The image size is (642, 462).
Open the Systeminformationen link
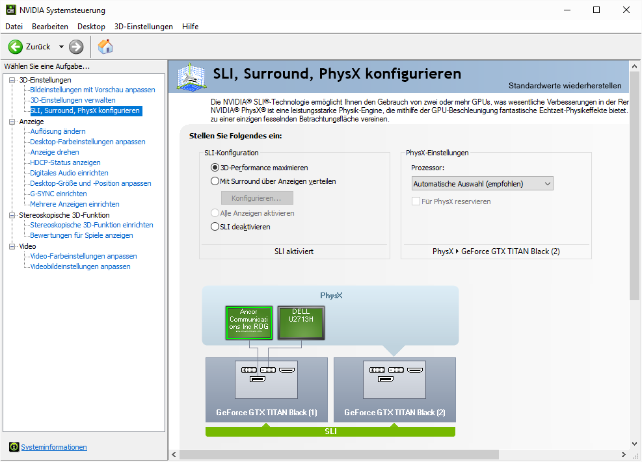coord(54,447)
